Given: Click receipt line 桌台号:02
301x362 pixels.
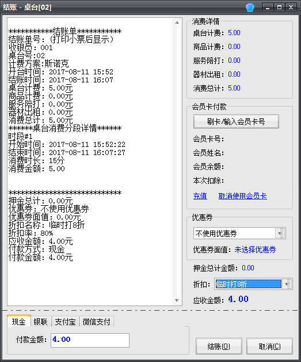Looking at the screenshot, I should tap(26, 55).
